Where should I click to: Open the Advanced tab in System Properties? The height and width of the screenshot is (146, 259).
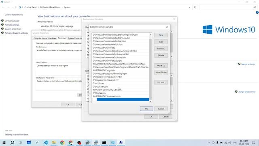(x=62, y=38)
